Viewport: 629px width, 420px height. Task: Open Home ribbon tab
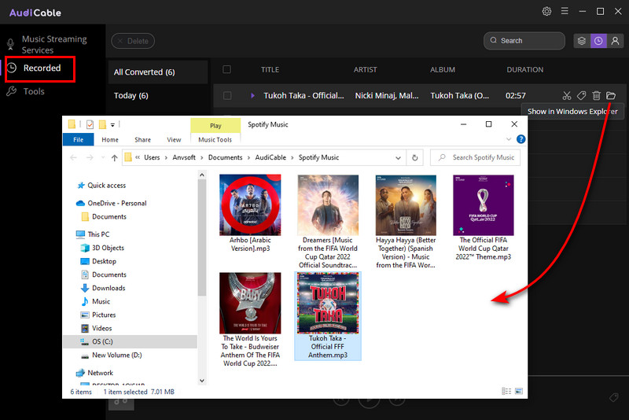coord(110,139)
